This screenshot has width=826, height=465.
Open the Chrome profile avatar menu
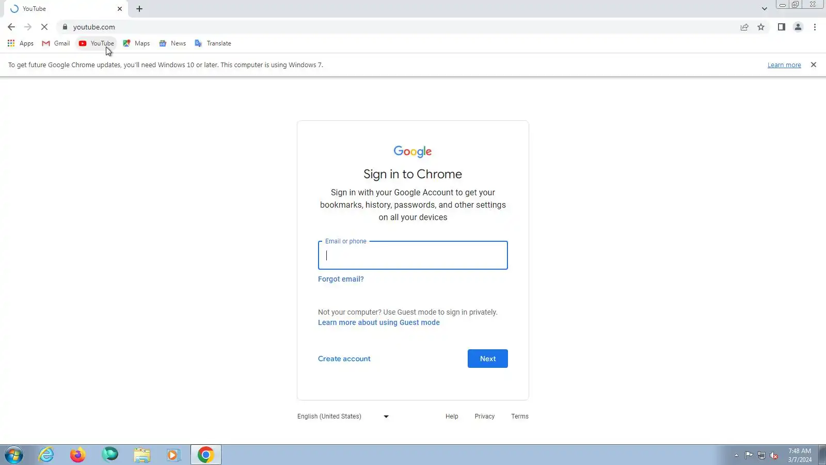click(798, 27)
